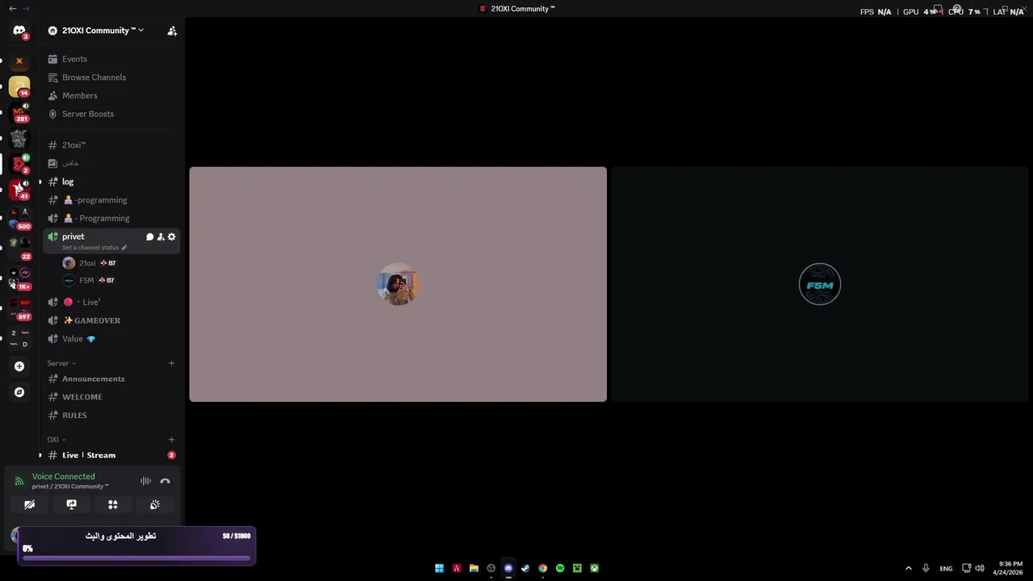Open the Announcements channel

point(111,378)
